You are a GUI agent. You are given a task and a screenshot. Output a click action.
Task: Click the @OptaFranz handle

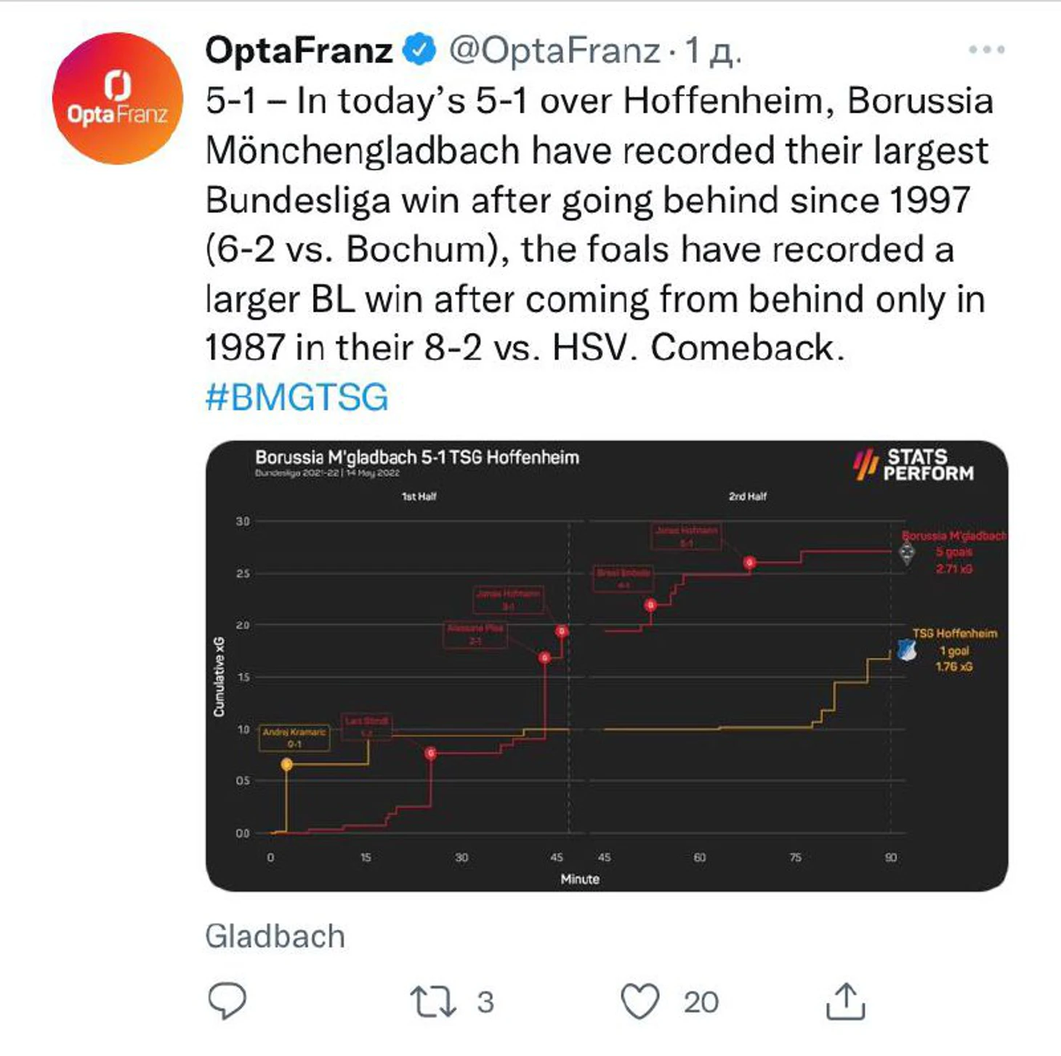[x=554, y=49]
